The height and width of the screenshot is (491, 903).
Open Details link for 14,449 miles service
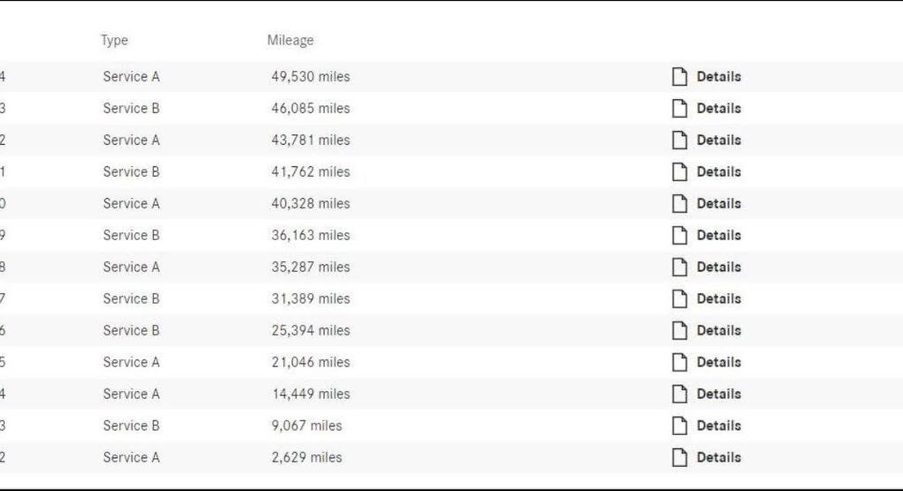(x=719, y=394)
